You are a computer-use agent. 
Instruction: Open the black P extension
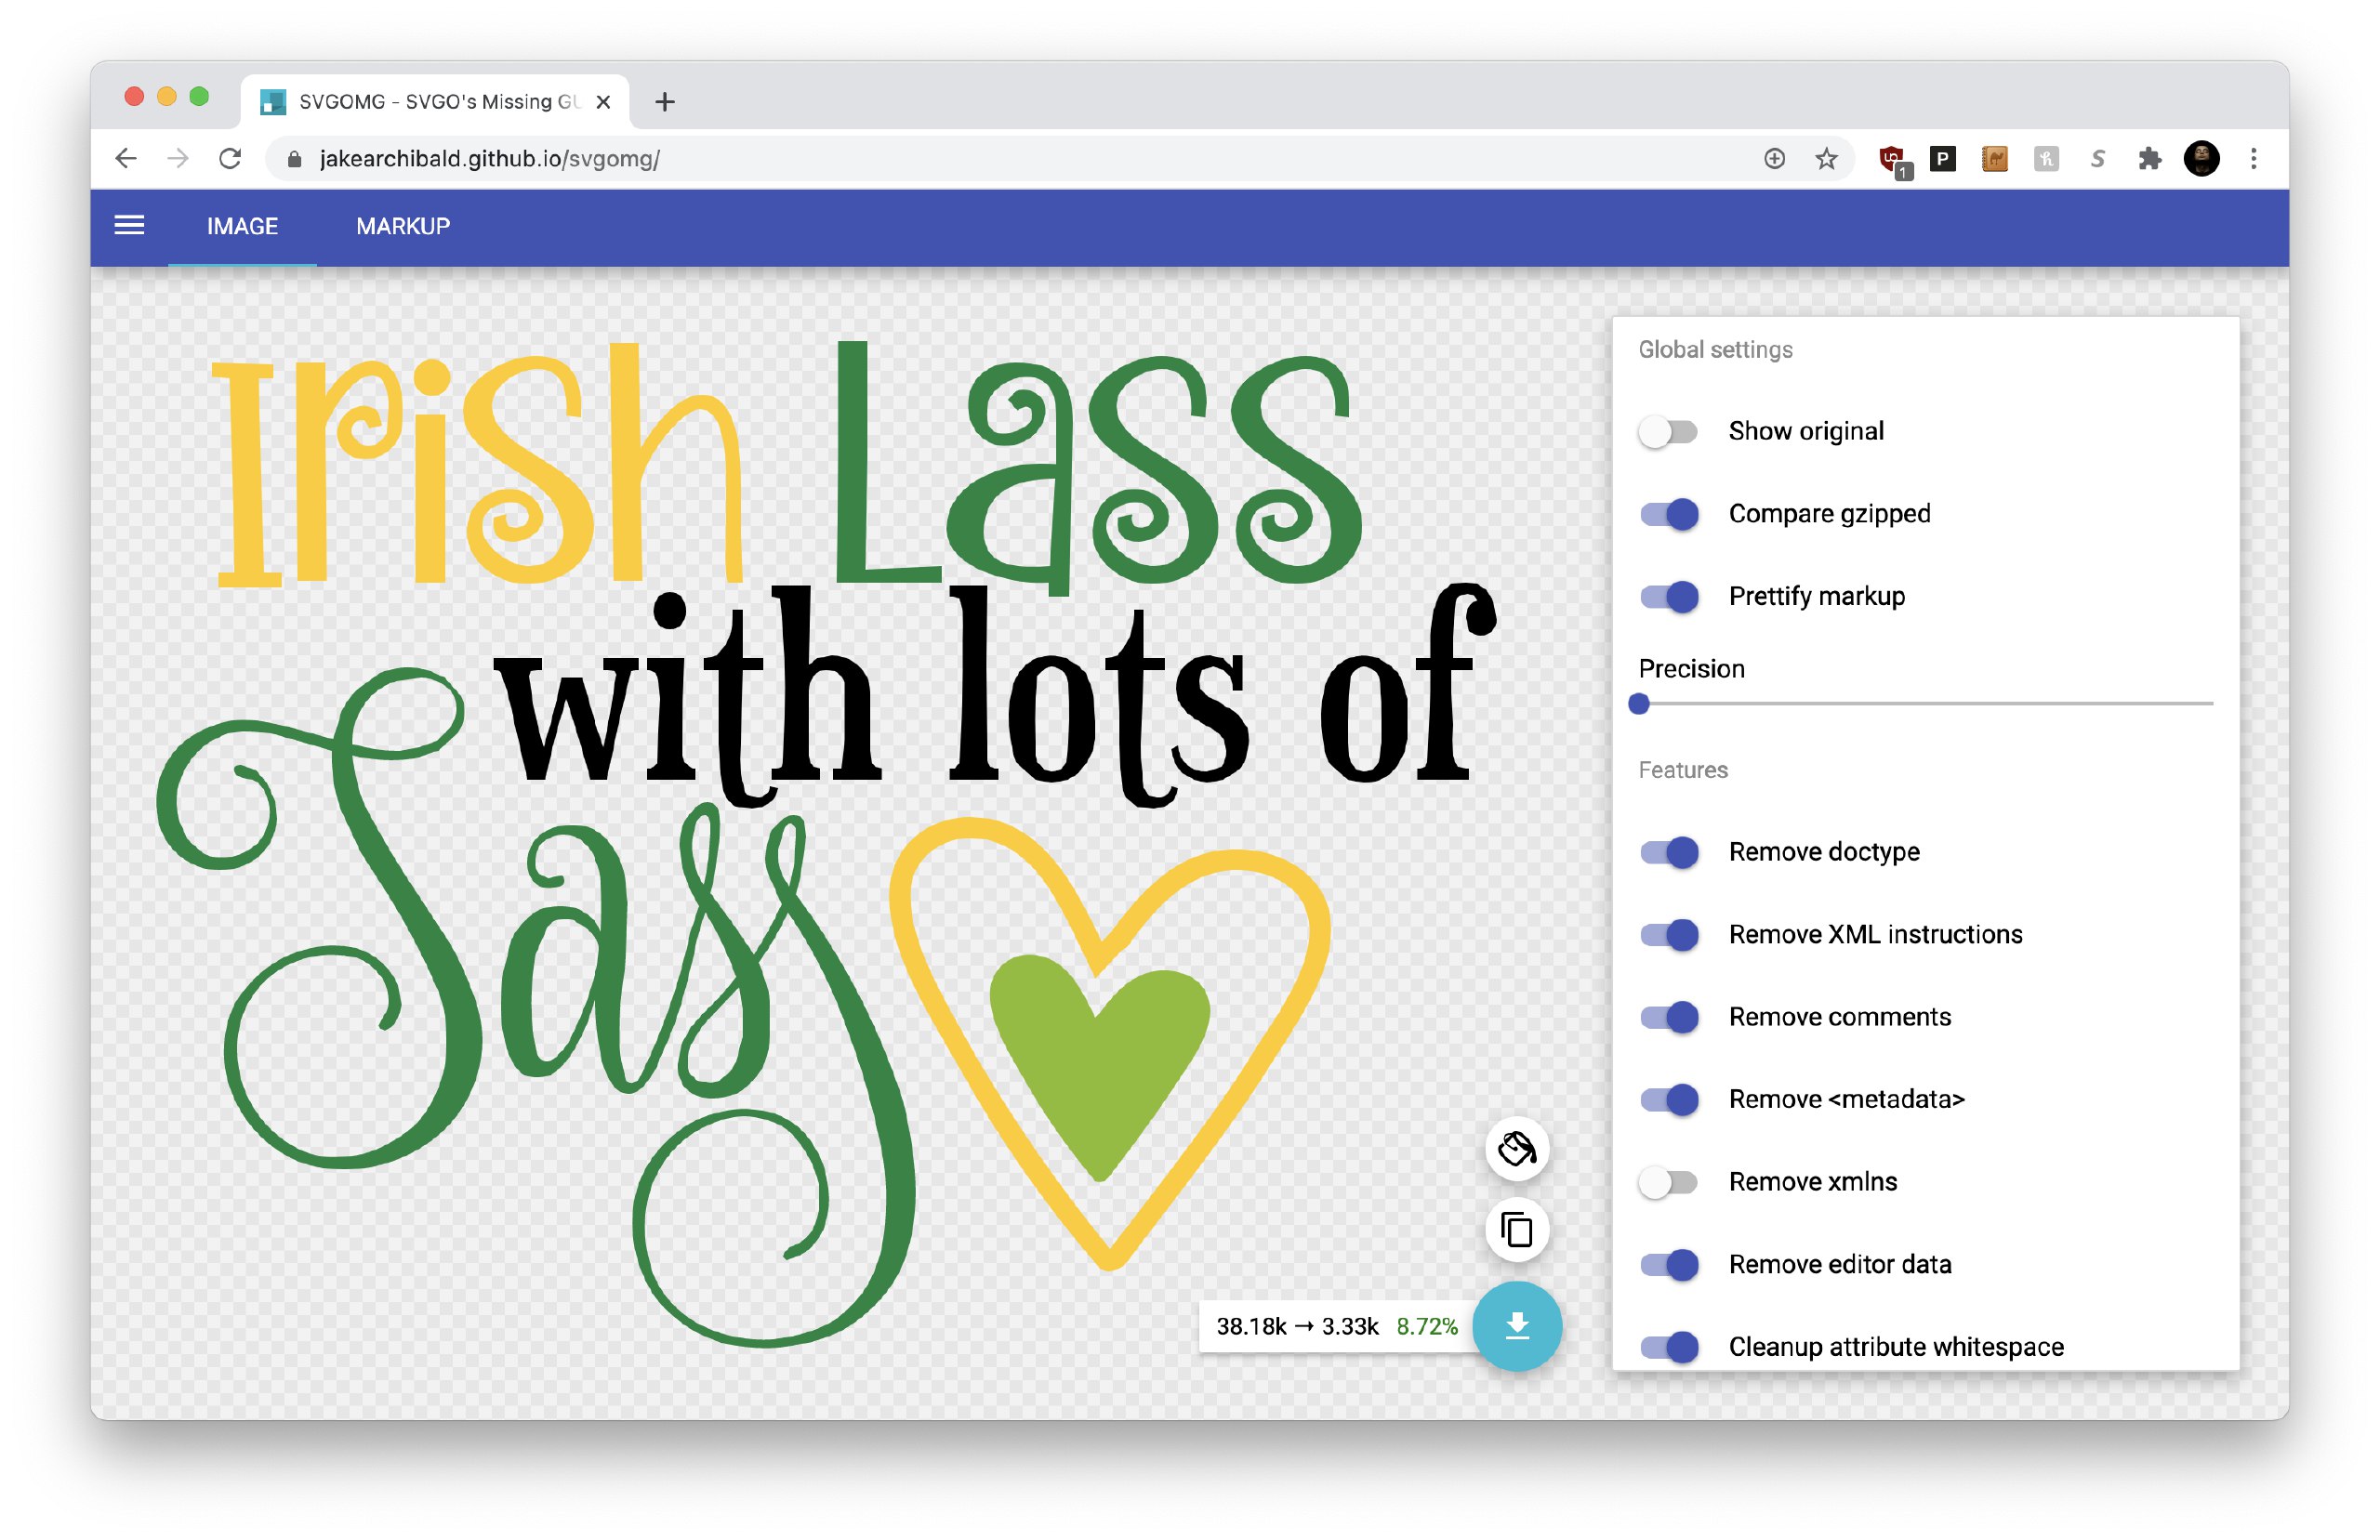coord(1943,158)
